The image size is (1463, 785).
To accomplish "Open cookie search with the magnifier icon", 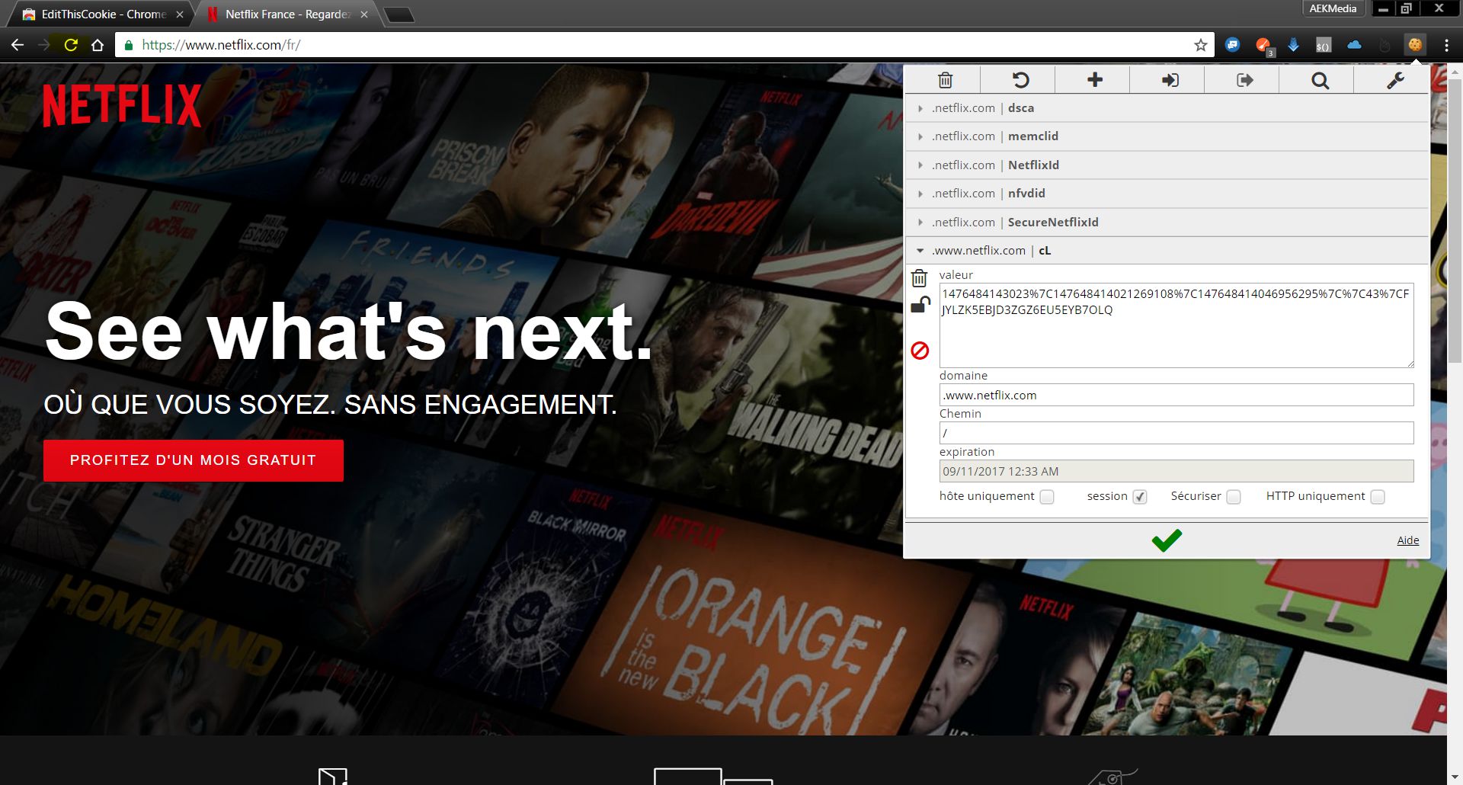I will [x=1320, y=79].
